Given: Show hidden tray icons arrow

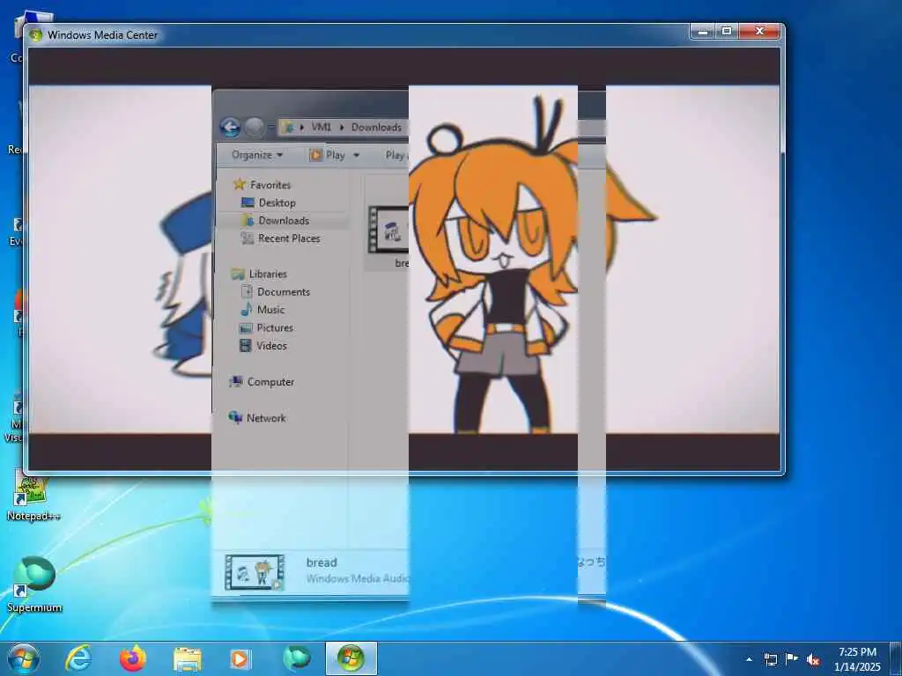Looking at the screenshot, I should point(749,659).
